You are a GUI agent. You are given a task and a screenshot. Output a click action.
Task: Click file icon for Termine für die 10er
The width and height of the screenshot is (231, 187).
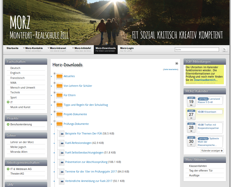[x=62, y=172]
